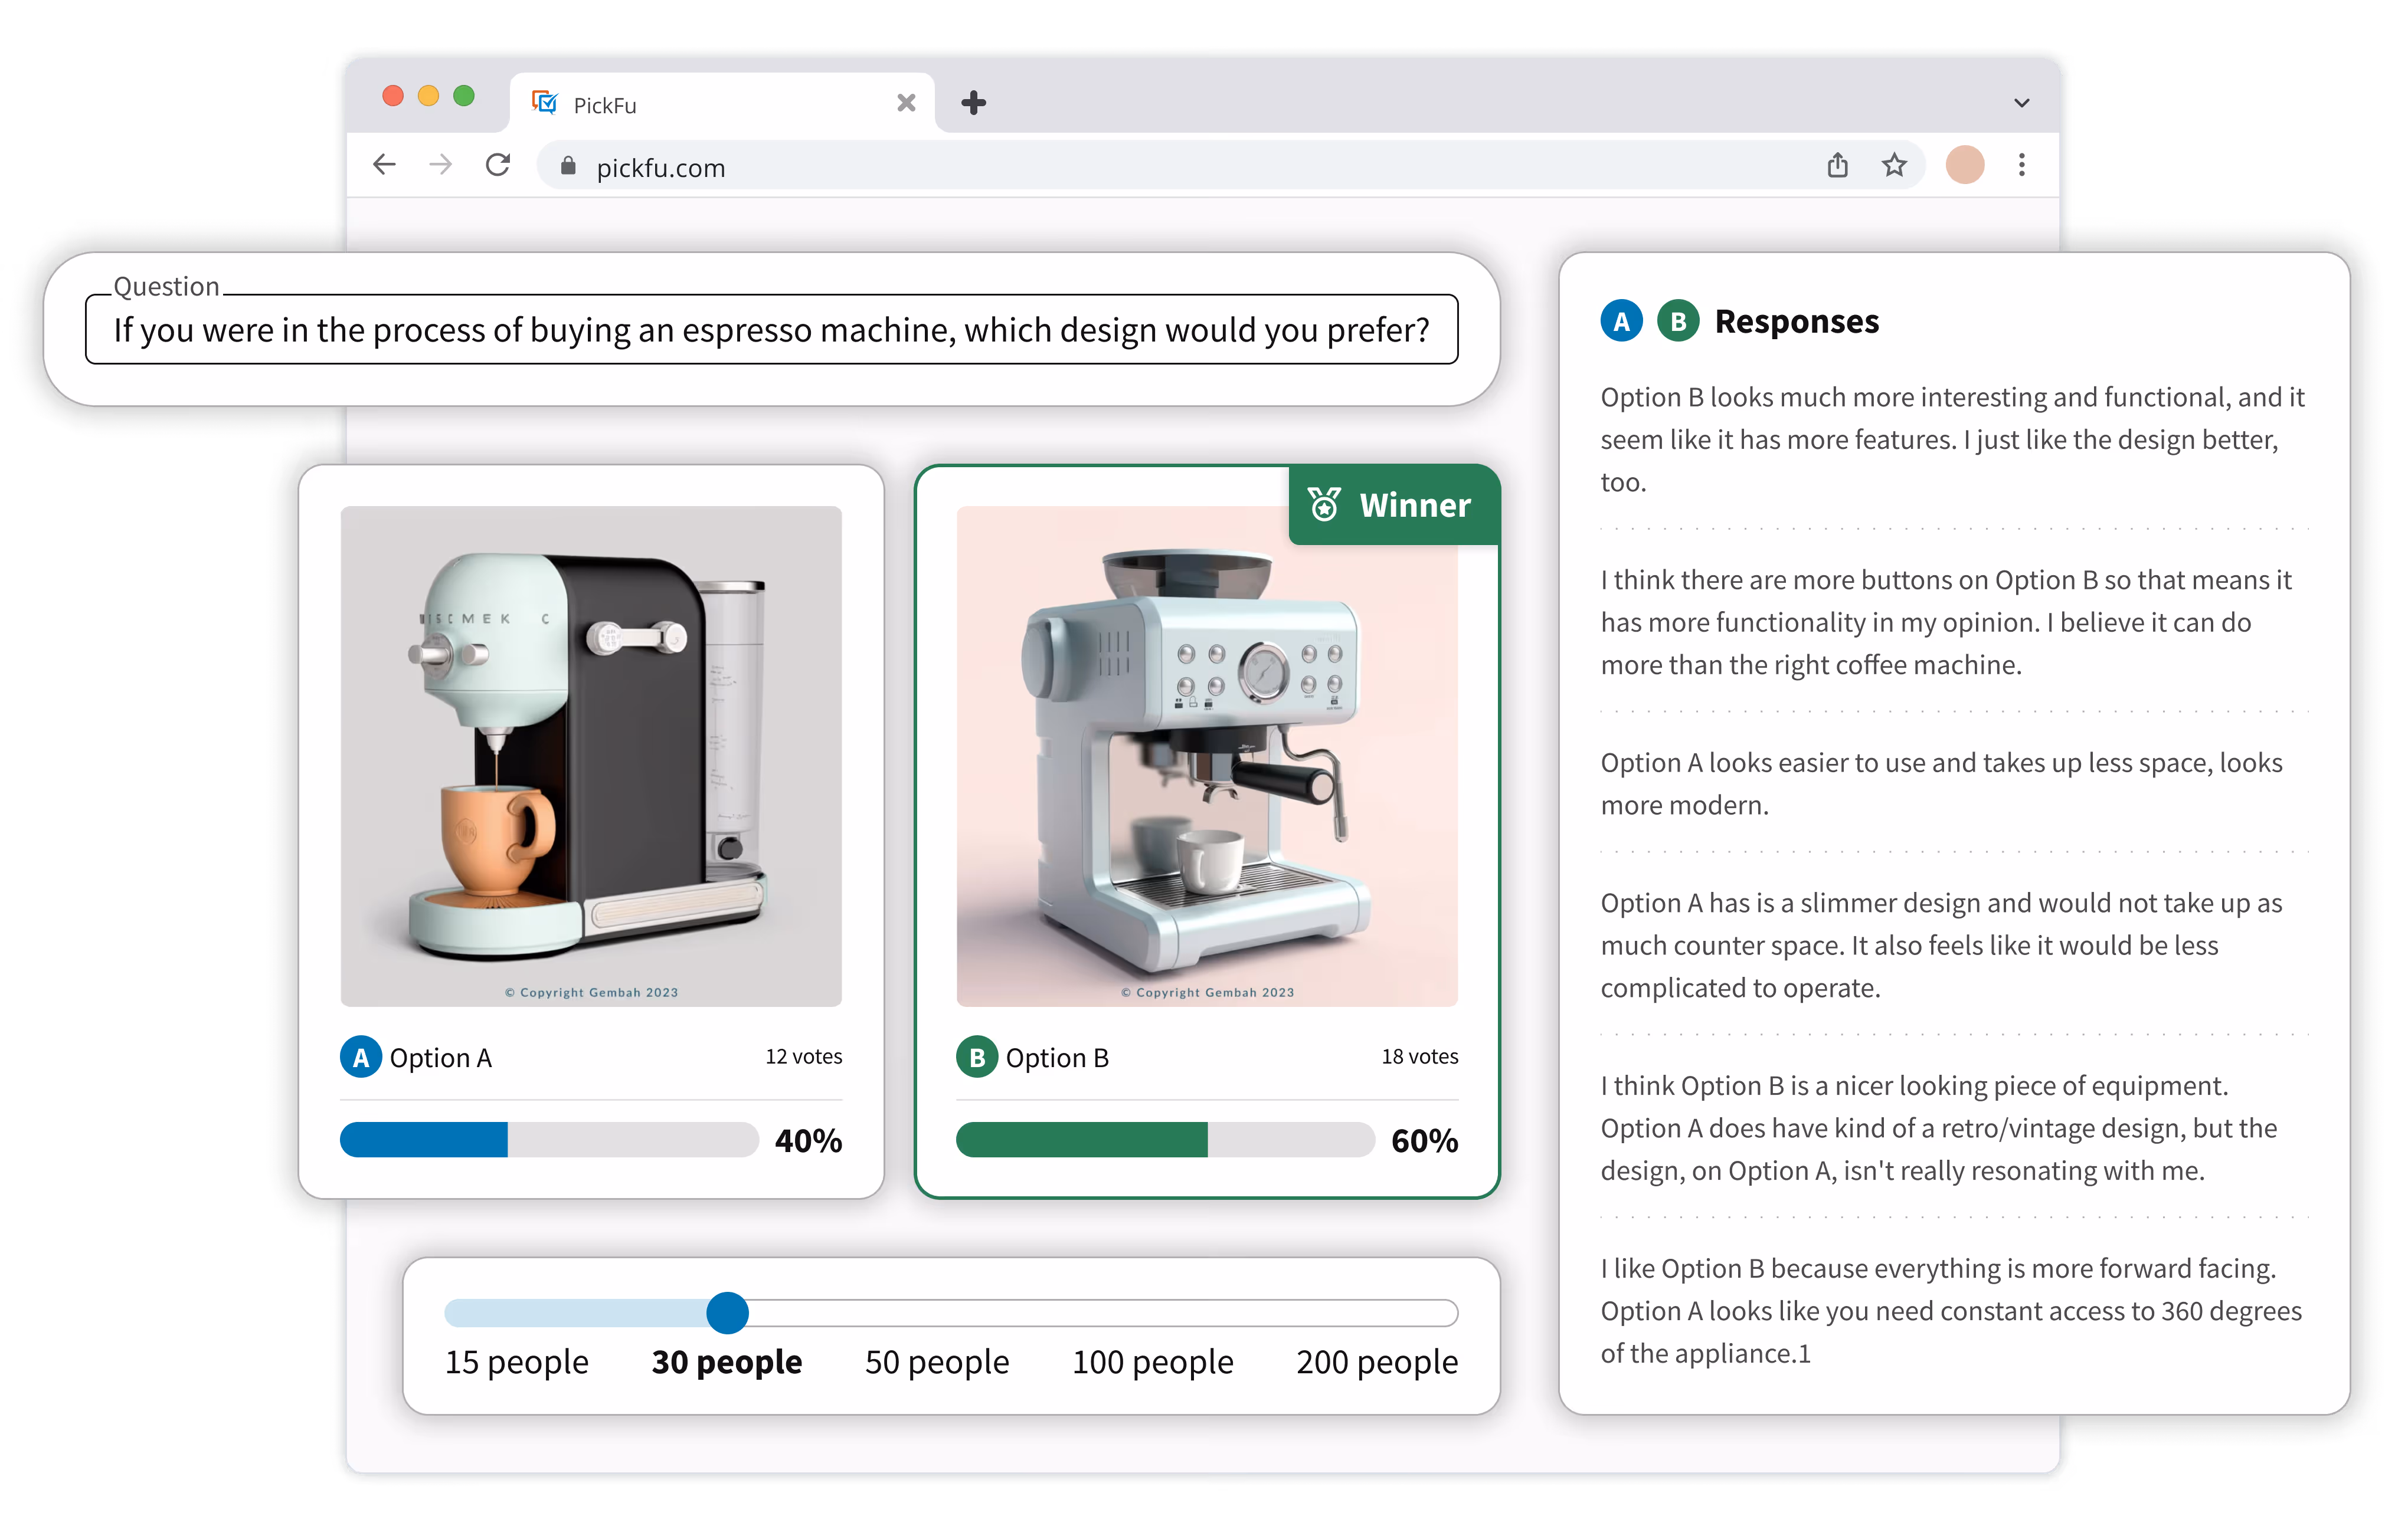Screen dimensions: 2408x1529
Task: Click the espresso machine question field
Action: [x=771, y=330]
